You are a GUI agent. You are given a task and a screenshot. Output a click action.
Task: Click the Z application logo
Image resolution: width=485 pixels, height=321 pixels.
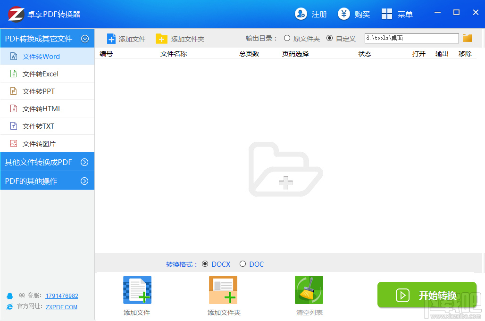coord(16,14)
